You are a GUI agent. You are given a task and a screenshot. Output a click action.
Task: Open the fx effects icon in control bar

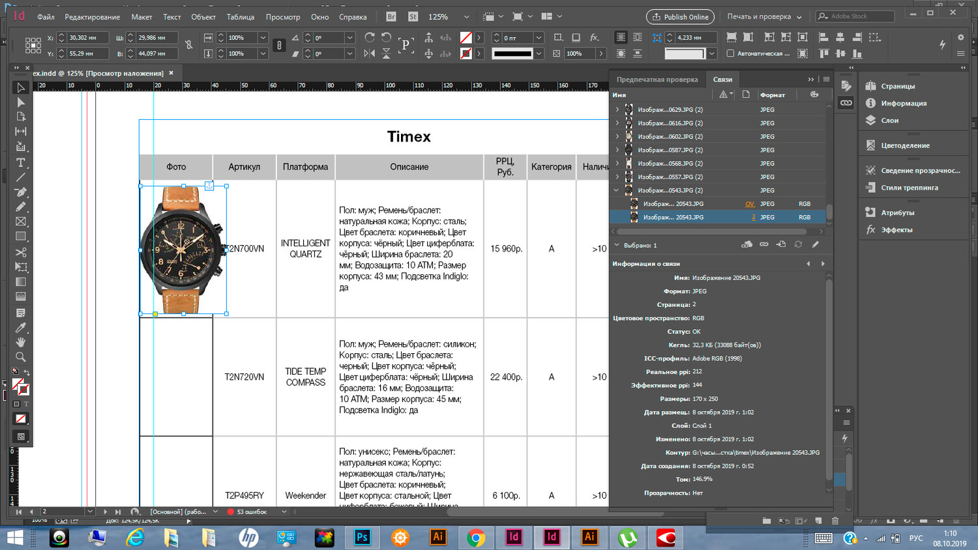click(594, 38)
